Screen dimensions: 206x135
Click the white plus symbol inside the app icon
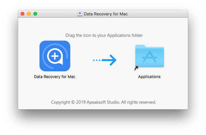pos(55,56)
